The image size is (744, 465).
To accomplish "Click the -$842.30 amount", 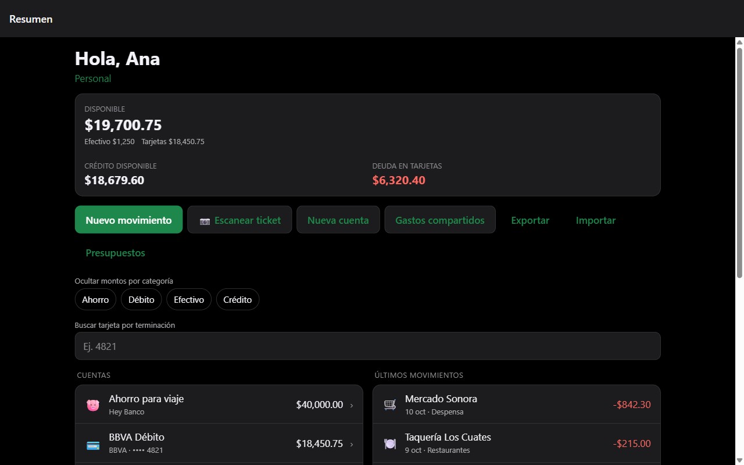I will coord(632,405).
